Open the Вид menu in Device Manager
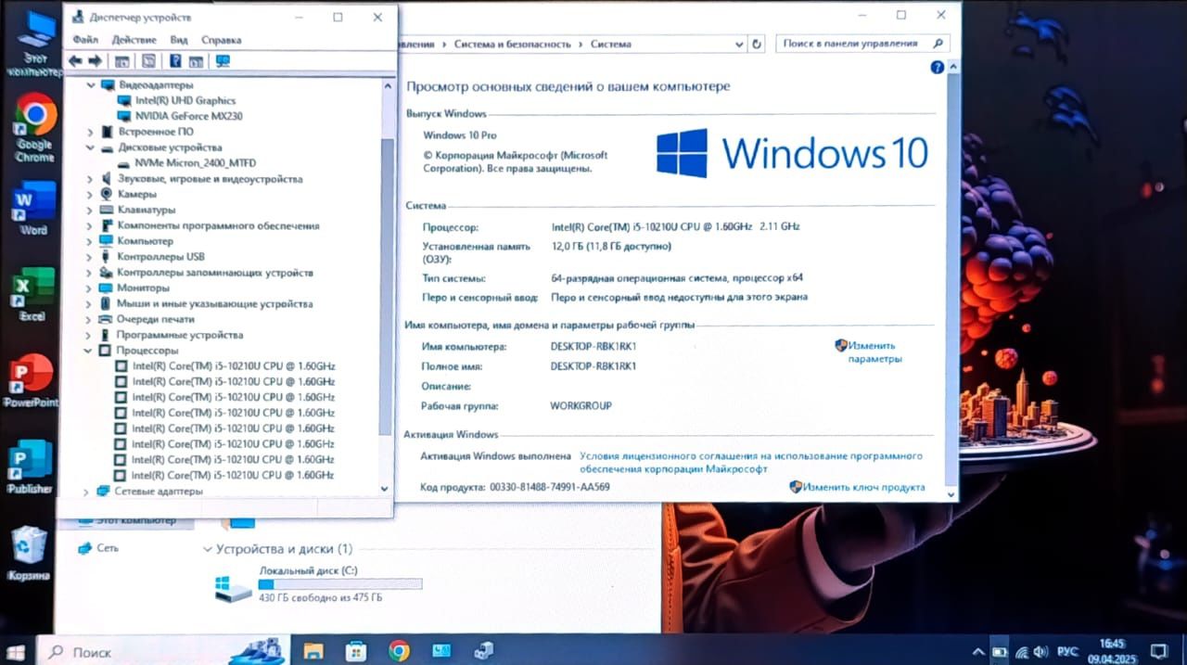Image resolution: width=1187 pixels, height=665 pixels. pyautogui.click(x=179, y=40)
